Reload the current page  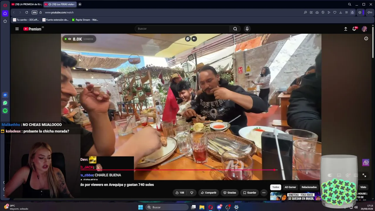(x=27, y=12)
